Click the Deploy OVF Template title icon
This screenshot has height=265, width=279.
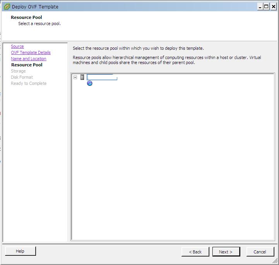click(x=7, y=7)
